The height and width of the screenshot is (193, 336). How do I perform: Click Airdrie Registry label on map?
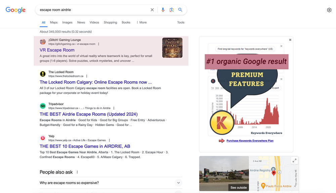[260, 170]
